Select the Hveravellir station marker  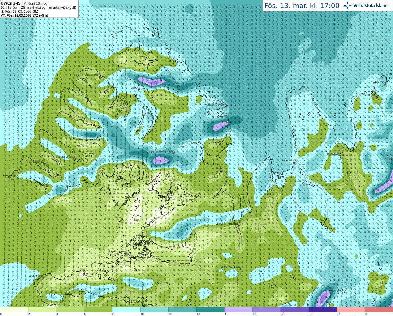(x=344, y=292)
